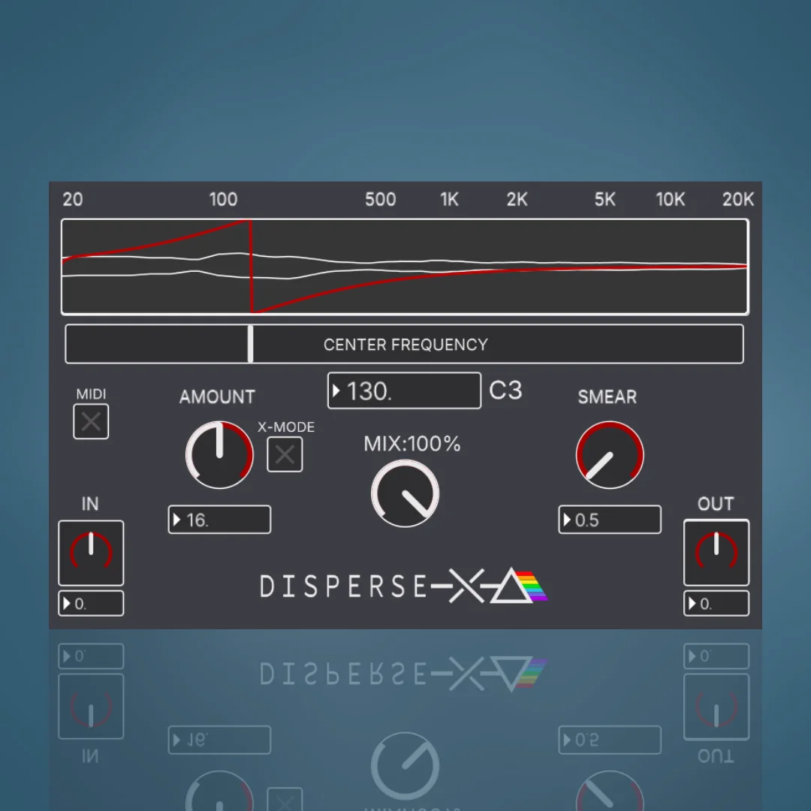Screen dimensions: 811x811
Task: Select the IN gain knob
Action: pos(90,553)
